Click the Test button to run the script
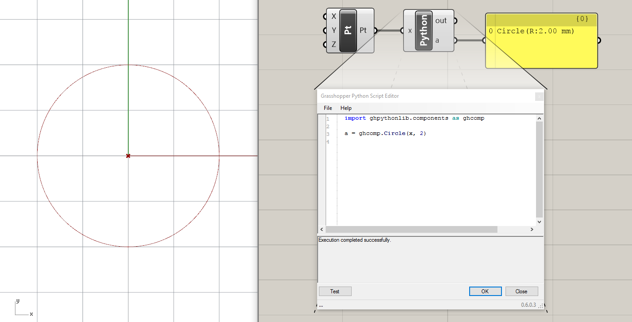 [335, 291]
